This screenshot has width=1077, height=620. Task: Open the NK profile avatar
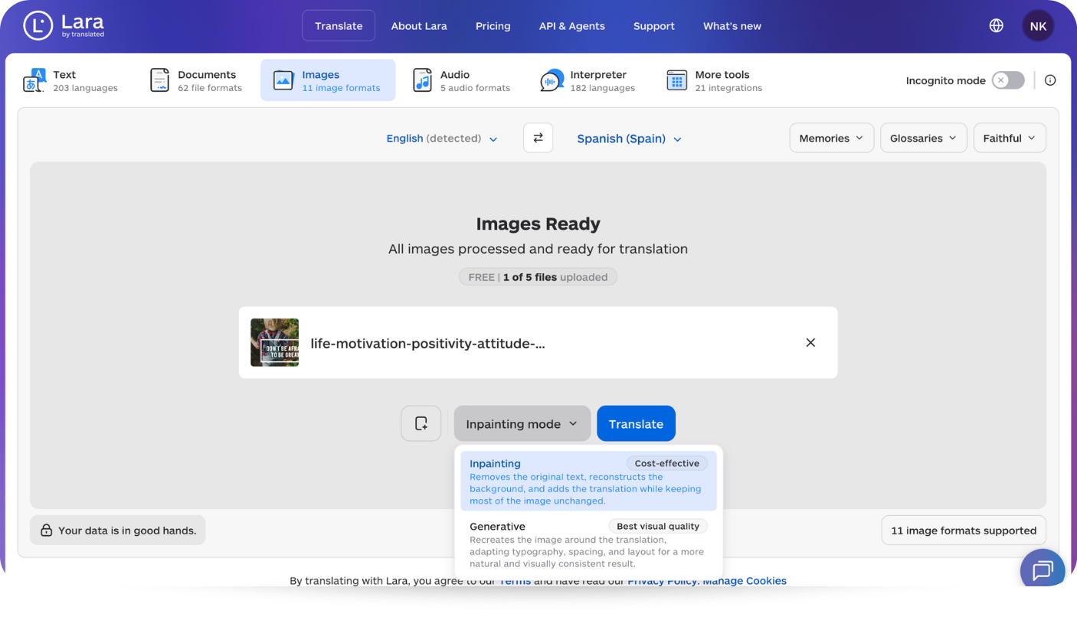(x=1038, y=26)
